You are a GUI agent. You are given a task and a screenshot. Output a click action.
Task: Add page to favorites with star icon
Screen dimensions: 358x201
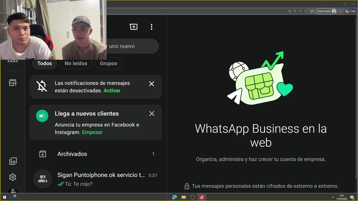pyautogui.click(x=306, y=11)
